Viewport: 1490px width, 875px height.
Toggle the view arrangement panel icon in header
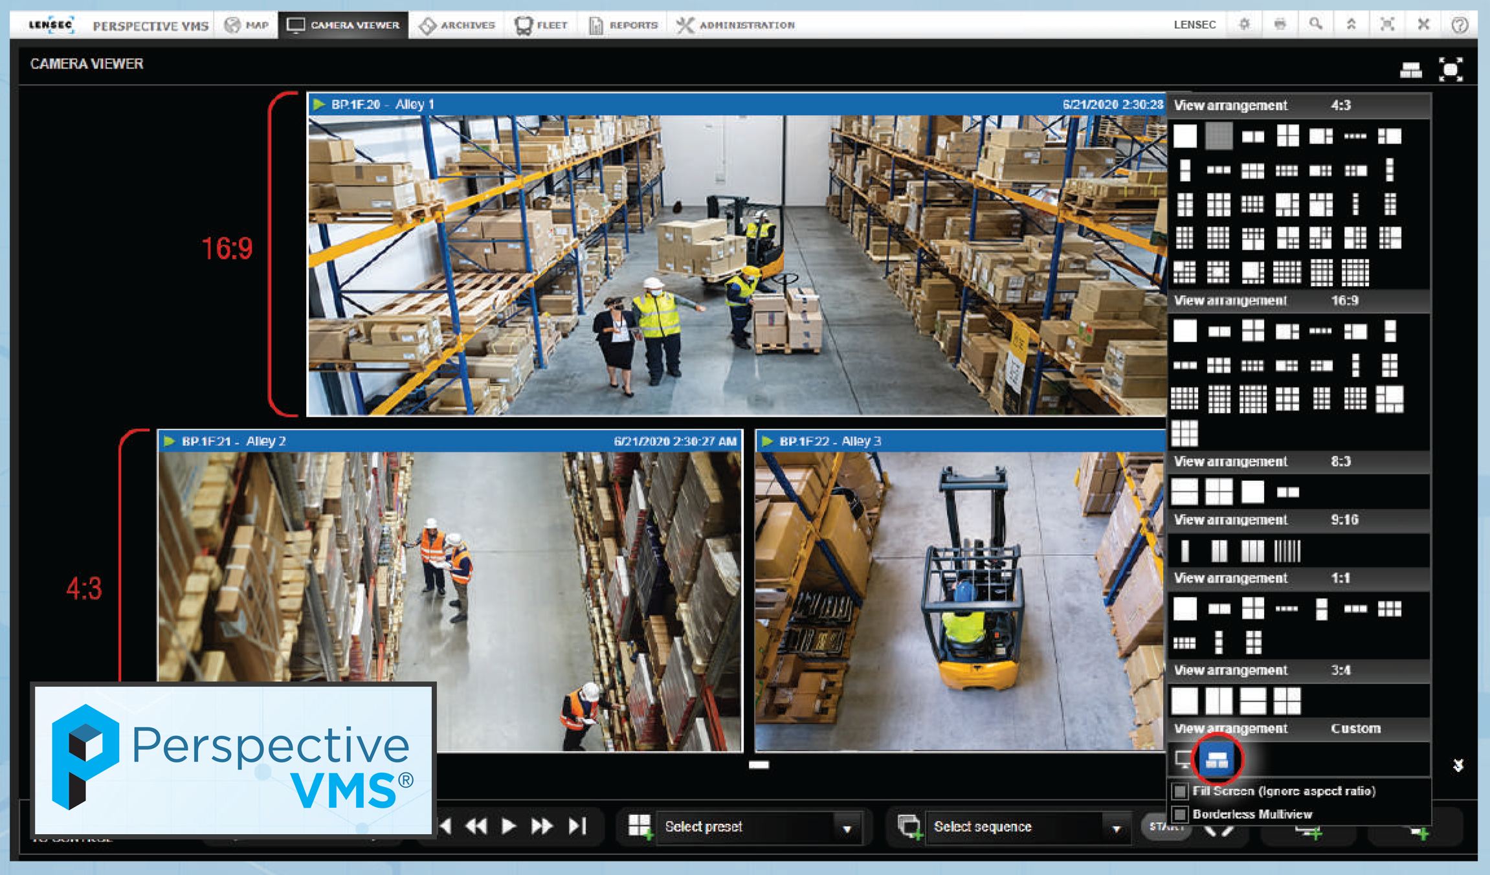pos(1411,69)
